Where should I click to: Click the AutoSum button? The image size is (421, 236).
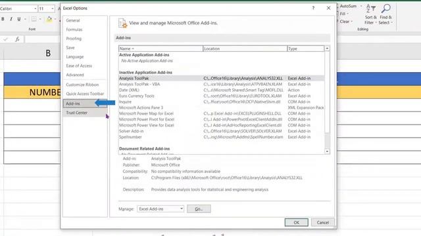pyautogui.click(x=348, y=6)
